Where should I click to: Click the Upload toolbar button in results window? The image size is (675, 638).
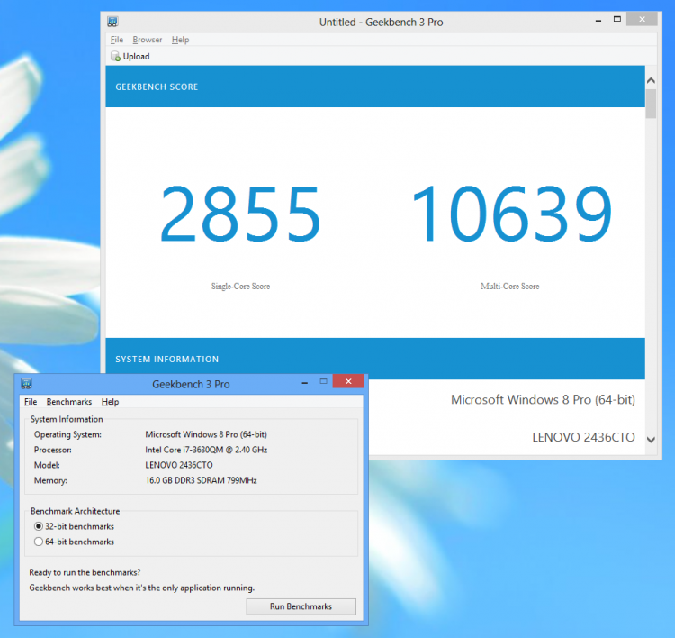(130, 57)
